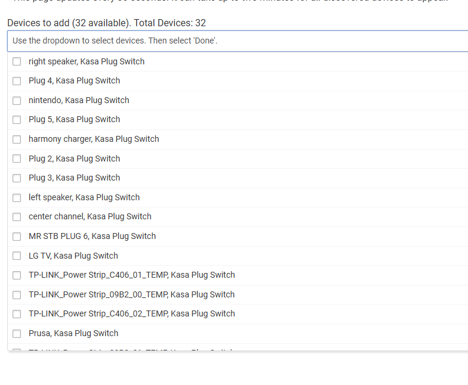This screenshot has width=468, height=385.
Task: Select the center channel checkbox
Action: [17, 217]
